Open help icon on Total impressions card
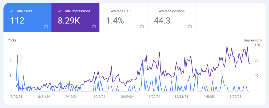The height and width of the screenshot is (108, 269). pyautogui.click(x=94, y=26)
